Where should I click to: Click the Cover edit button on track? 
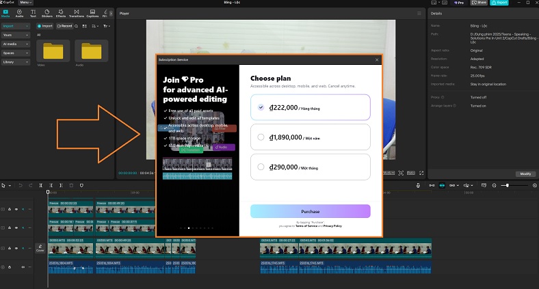(40, 247)
